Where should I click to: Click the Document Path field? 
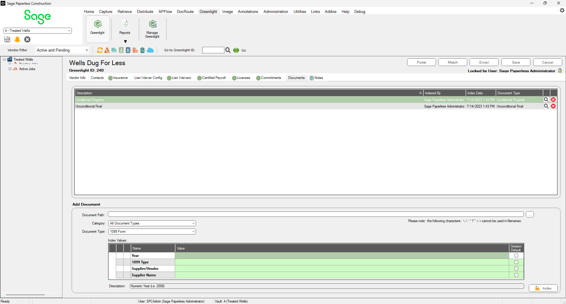(316, 214)
